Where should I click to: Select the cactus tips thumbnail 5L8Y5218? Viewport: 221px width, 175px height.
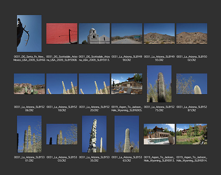pyautogui.click(x=62, y=84)
